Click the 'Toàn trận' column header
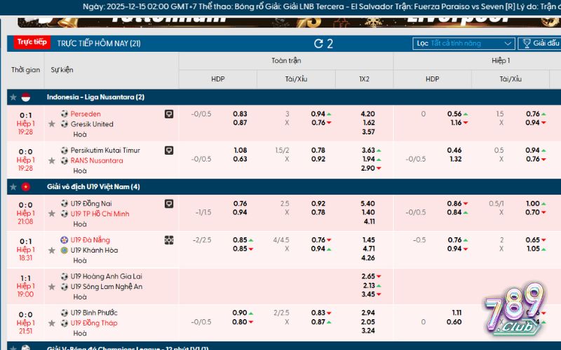 [286, 61]
